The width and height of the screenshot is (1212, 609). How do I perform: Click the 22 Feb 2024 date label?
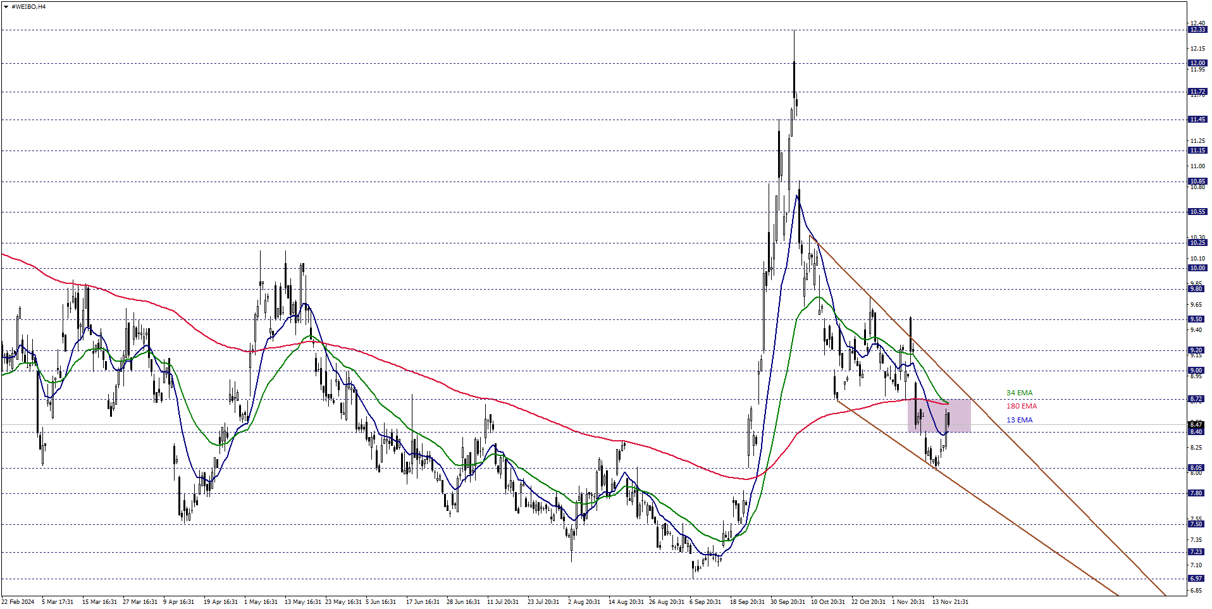pyautogui.click(x=18, y=602)
